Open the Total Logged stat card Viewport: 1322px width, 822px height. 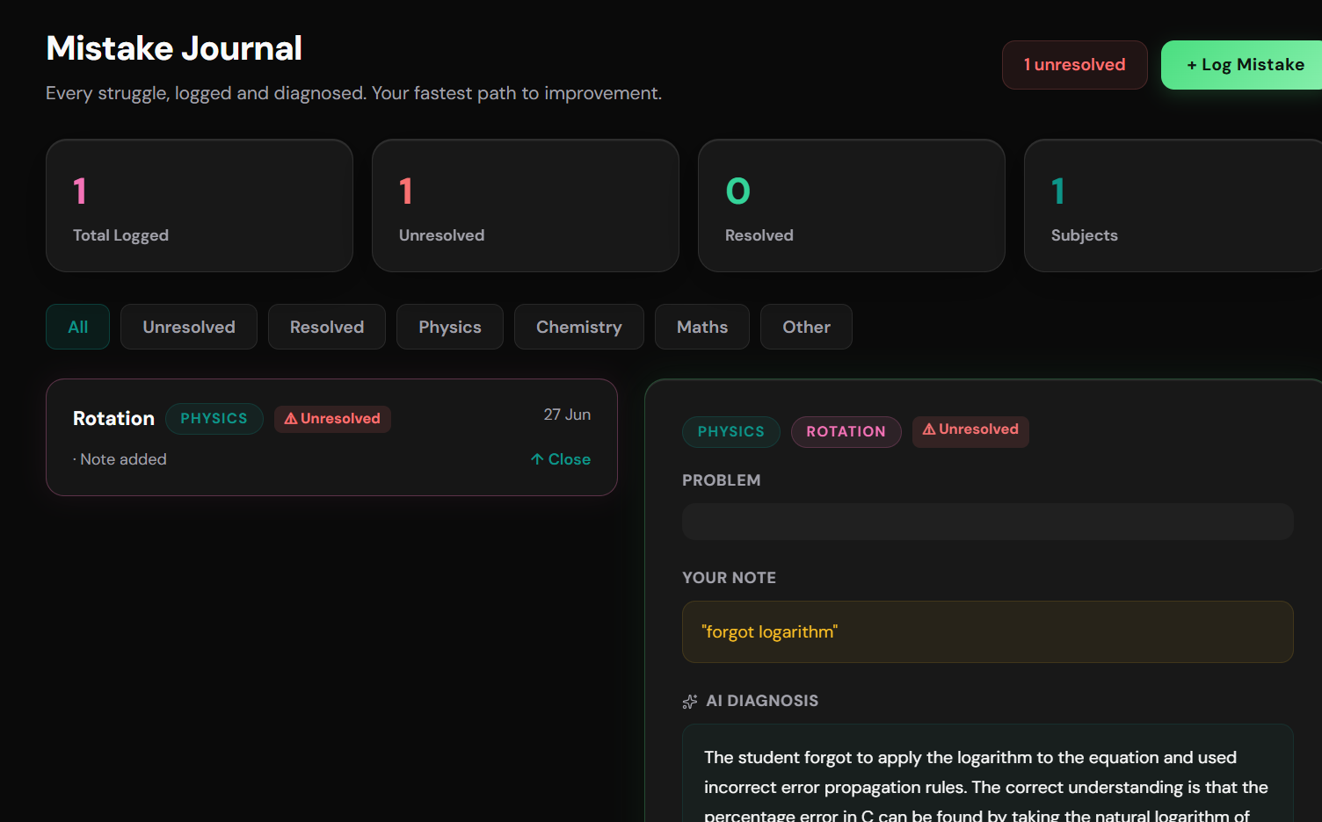[200, 205]
